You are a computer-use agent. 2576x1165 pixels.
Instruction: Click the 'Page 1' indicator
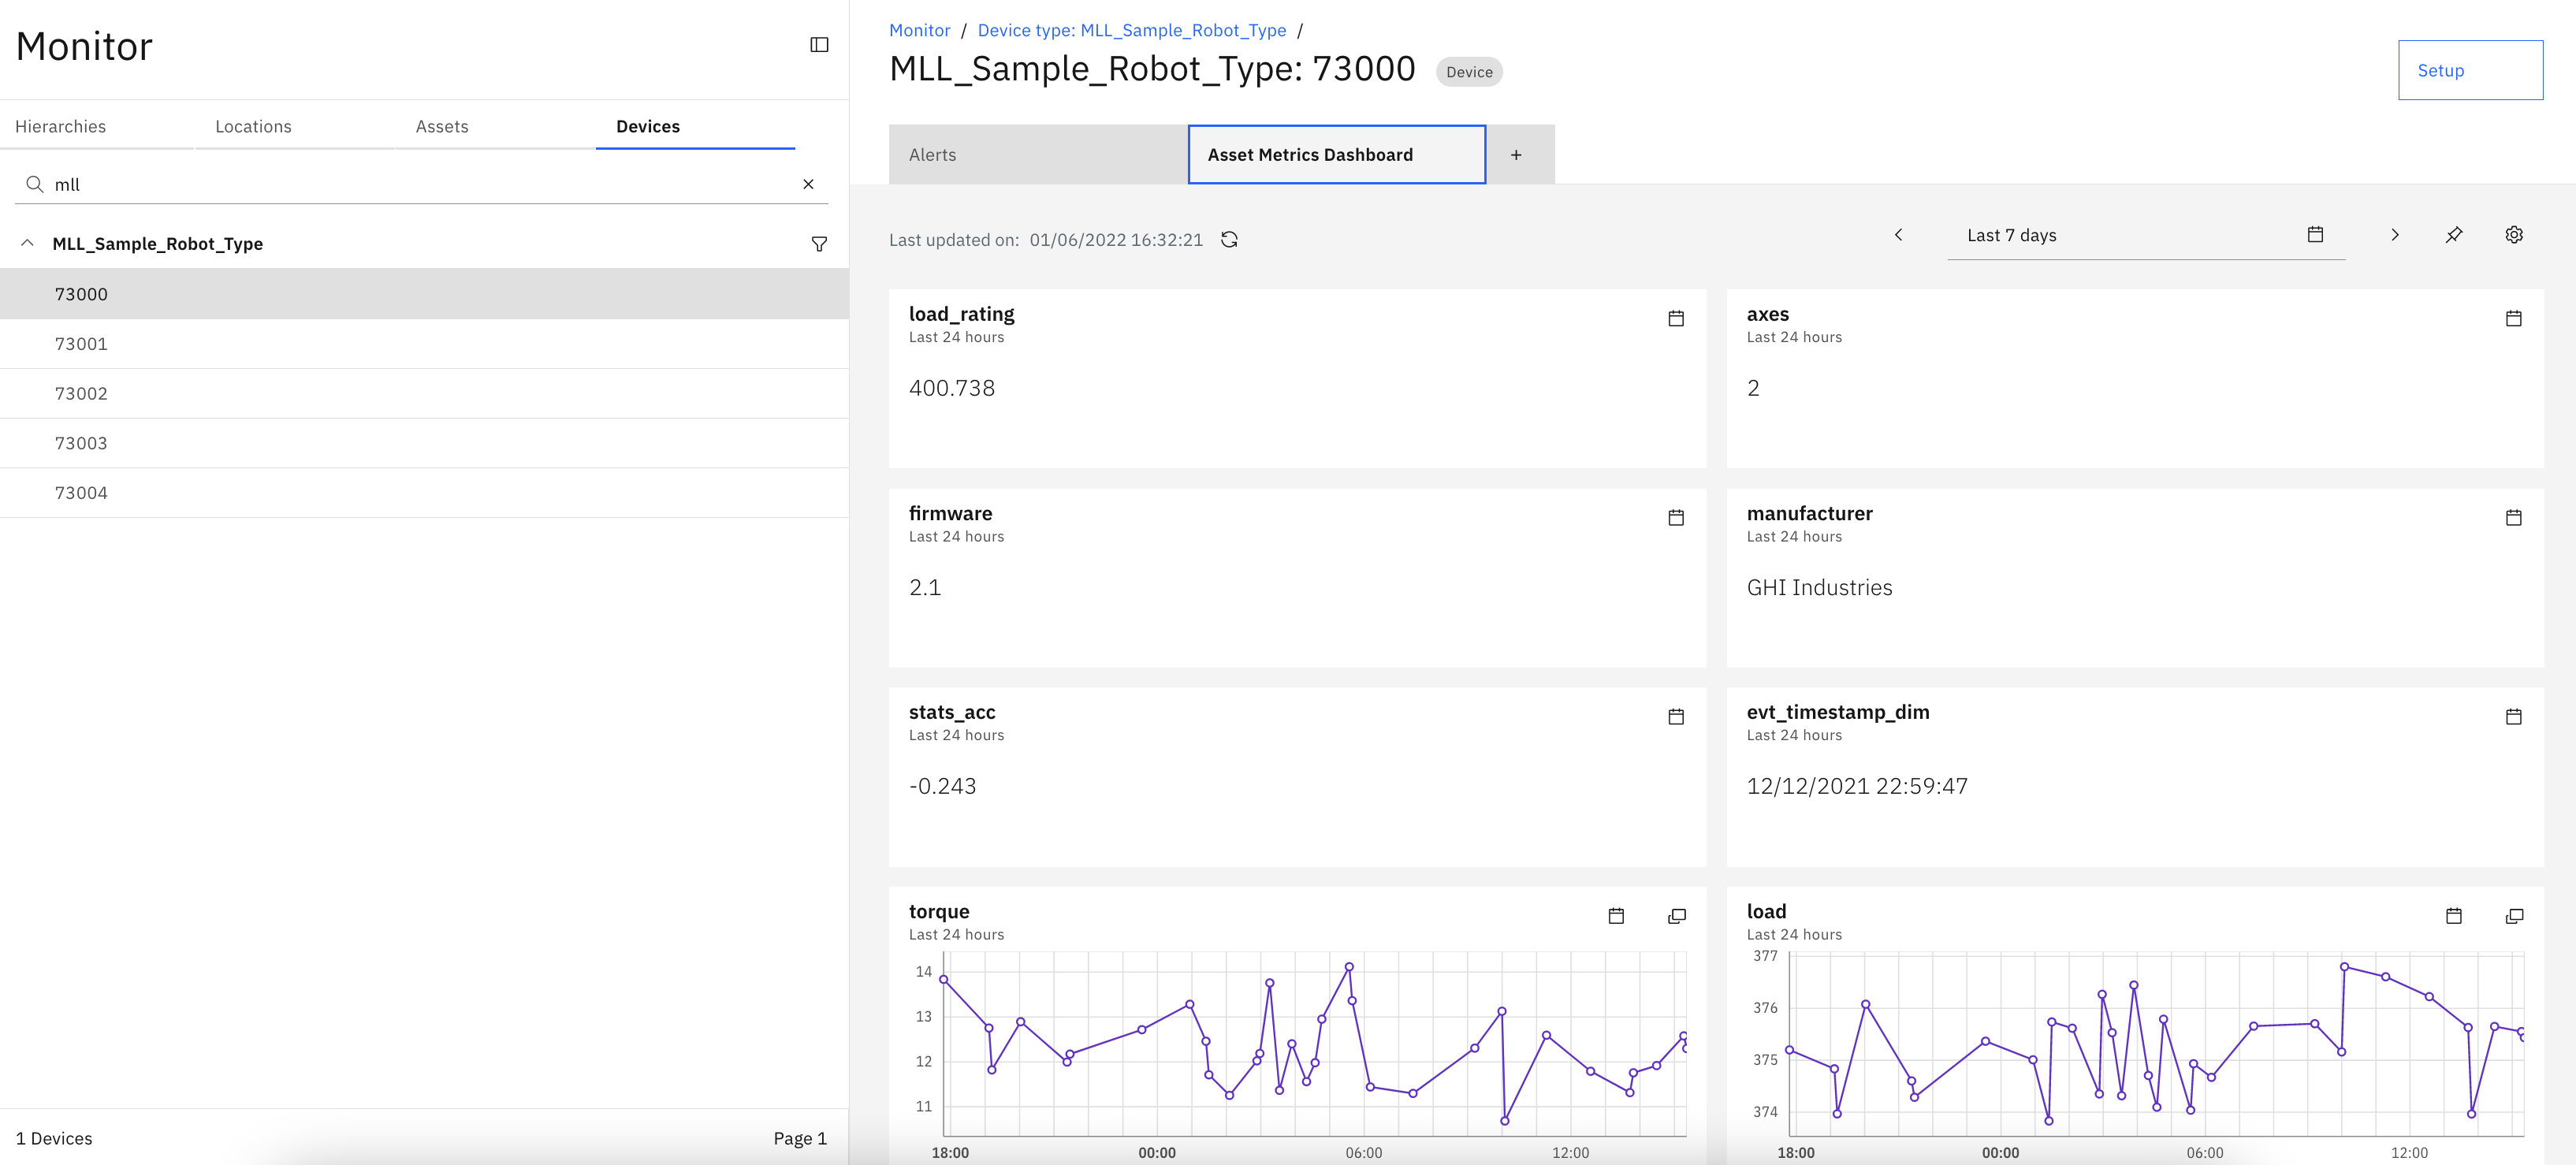[800, 1138]
